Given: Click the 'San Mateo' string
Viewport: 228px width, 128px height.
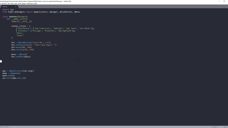Looking at the screenshot, I should pyautogui.click(x=85, y=28).
